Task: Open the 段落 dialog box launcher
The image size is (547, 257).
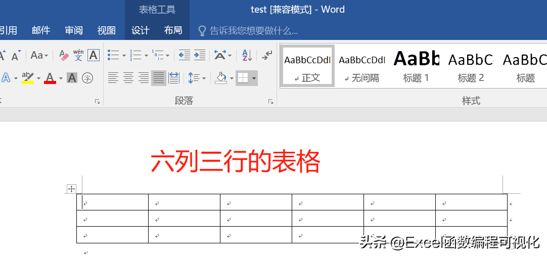Action: click(270, 102)
